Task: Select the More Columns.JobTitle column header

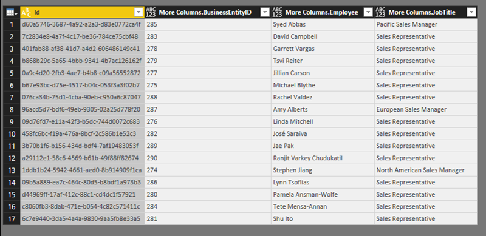Action: point(426,12)
